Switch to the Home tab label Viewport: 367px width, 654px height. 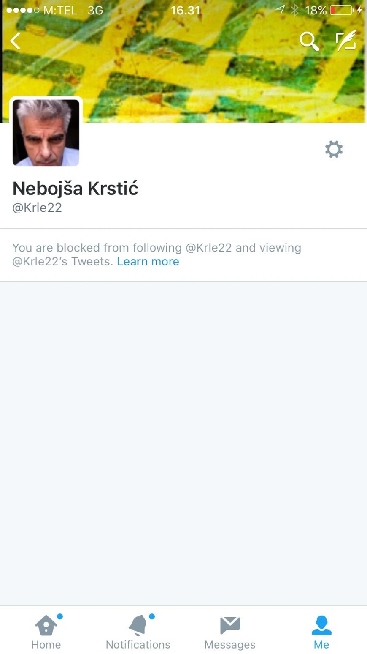[x=46, y=645]
